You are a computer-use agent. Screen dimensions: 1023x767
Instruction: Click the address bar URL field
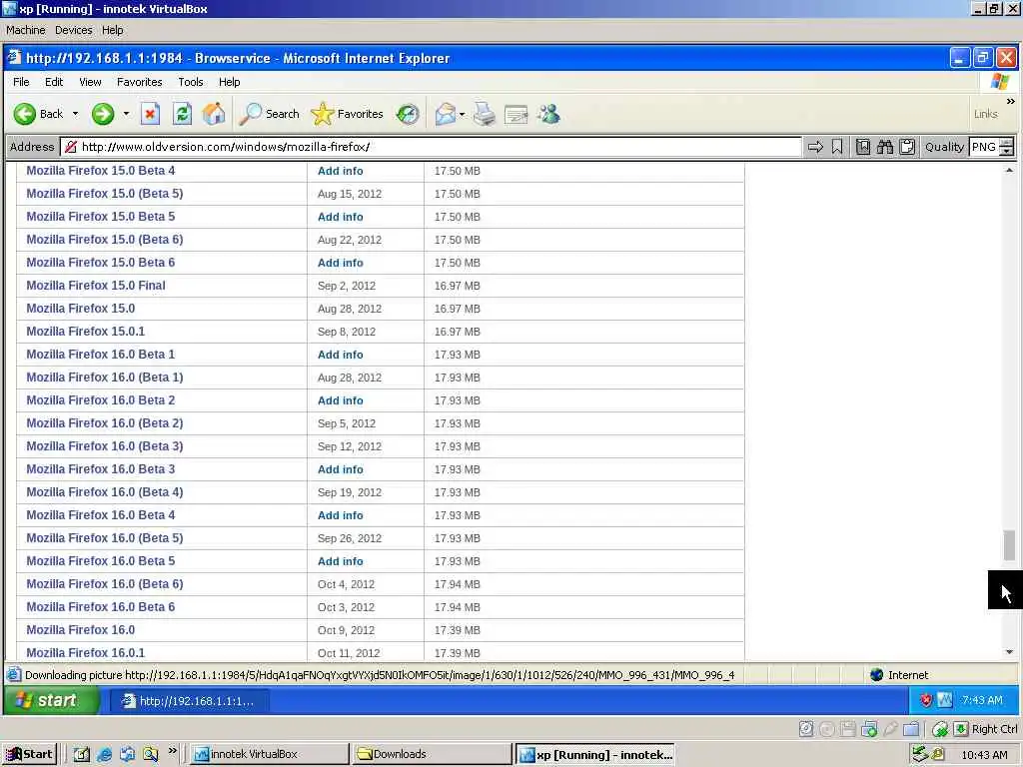pyautogui.click(x=431, y=147)
